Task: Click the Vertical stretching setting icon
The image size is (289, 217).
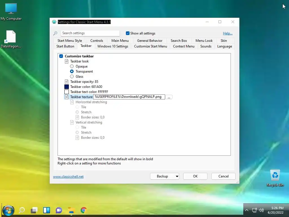Action: click(72, 122)
